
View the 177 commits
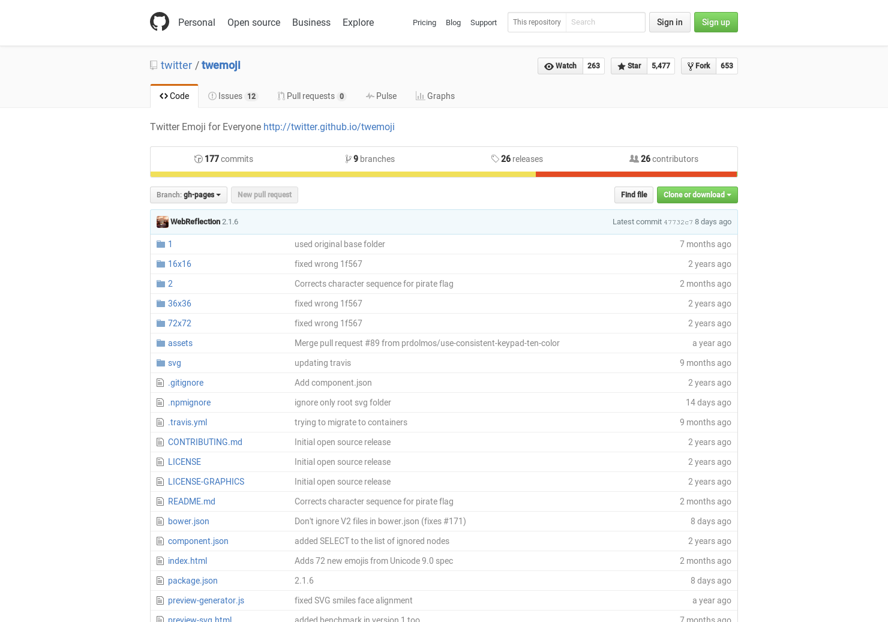click(x=224, y=159)
